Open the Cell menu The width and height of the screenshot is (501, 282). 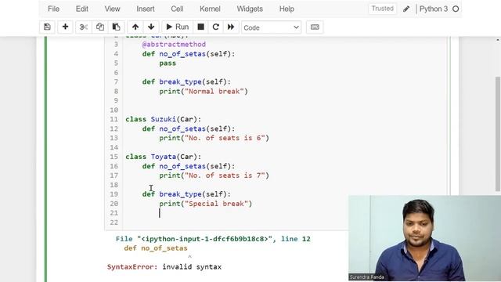click(x=177, y=9)
